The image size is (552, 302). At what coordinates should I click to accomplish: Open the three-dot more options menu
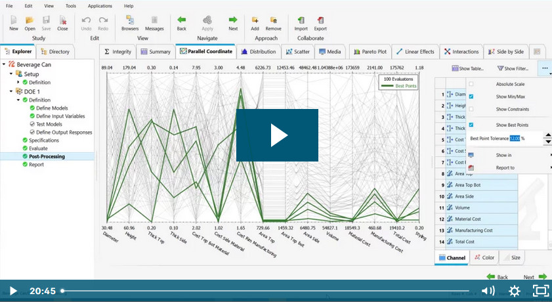(543, 68)
